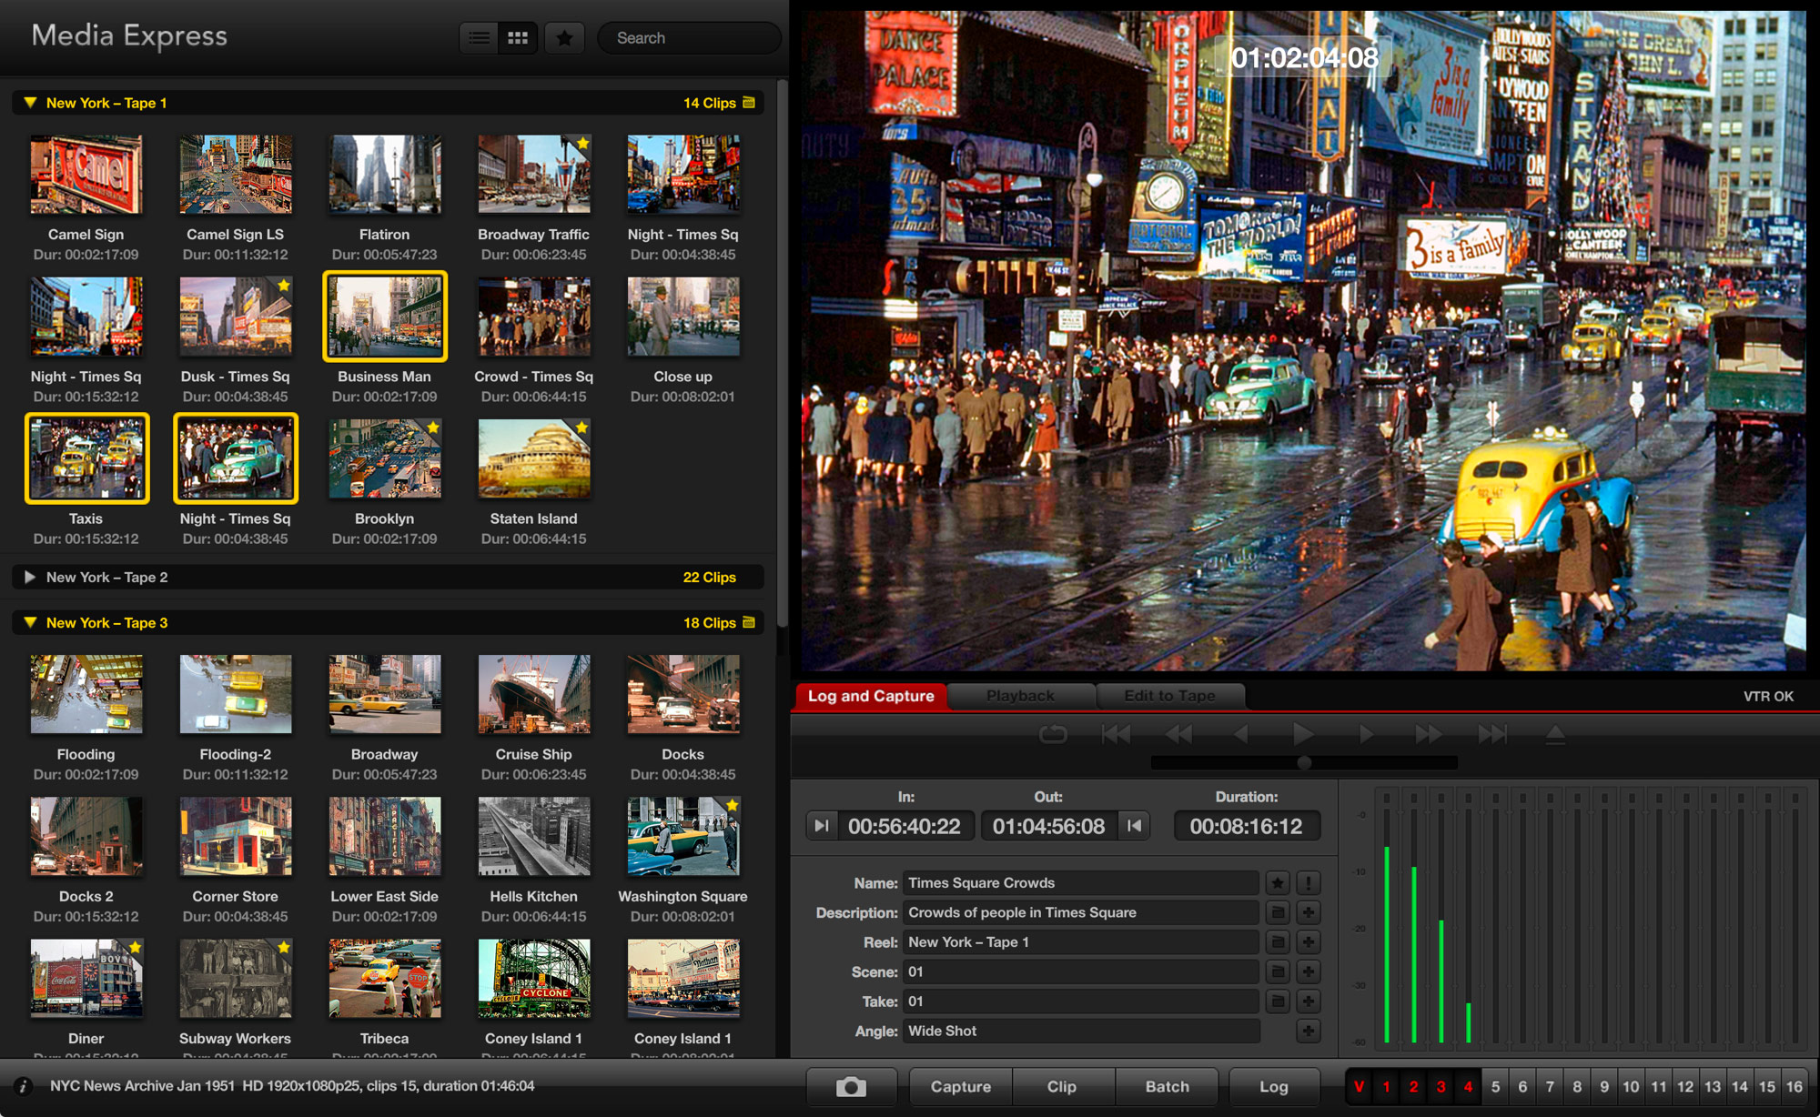The image size is (1820, 1117).
Task: Select the thumbnail grid view icon
Action: 516,37
